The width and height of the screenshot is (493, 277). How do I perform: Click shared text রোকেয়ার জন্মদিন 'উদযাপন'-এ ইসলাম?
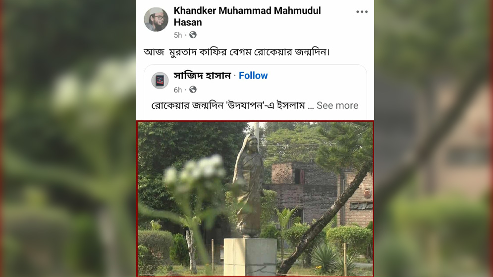coord(228,105)
